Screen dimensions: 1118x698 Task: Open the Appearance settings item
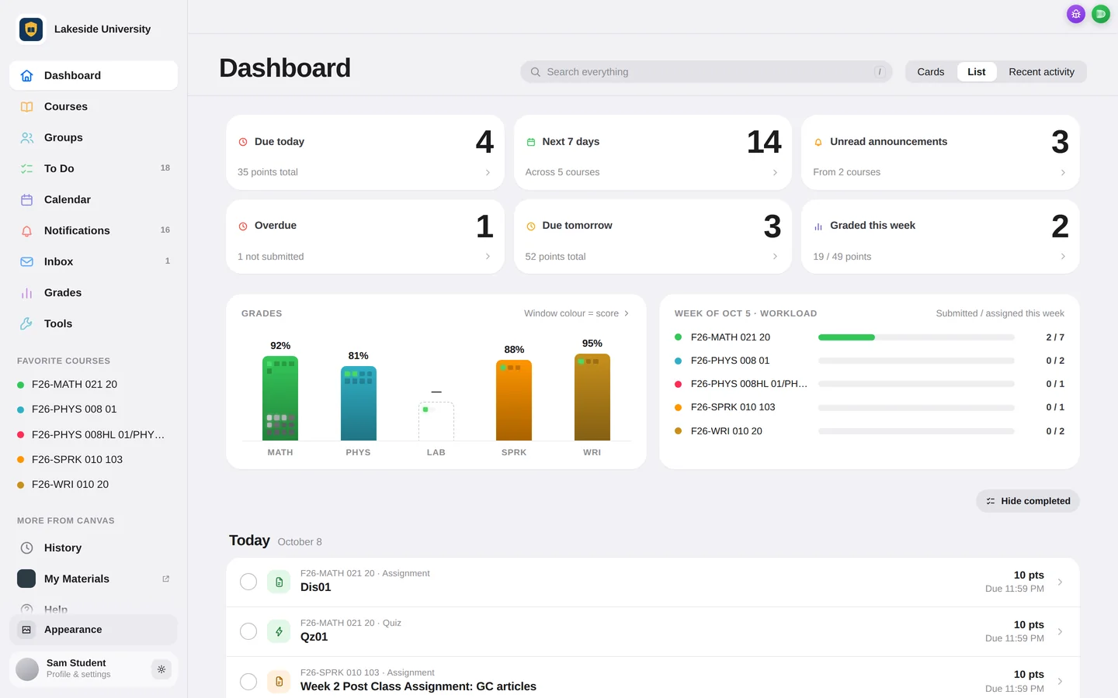(x=93, y=630)
